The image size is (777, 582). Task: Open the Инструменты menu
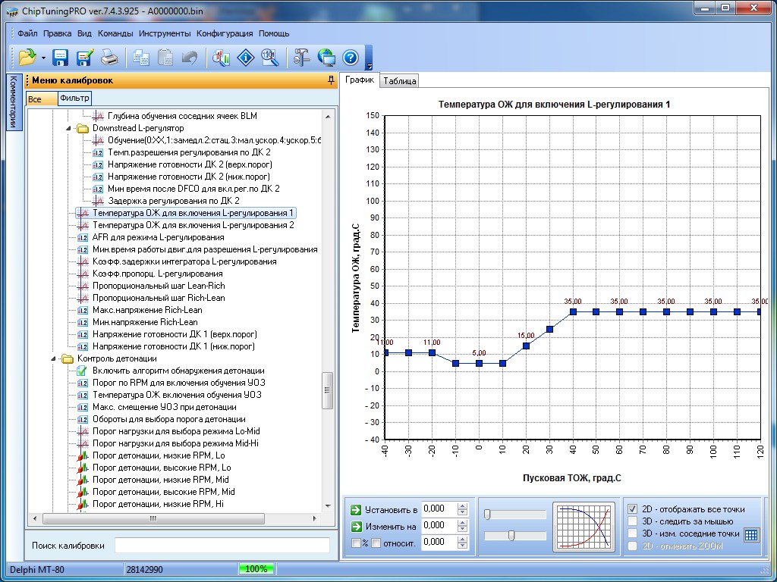point(165,33)
